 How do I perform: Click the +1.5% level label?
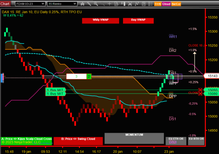pos(193,29)
